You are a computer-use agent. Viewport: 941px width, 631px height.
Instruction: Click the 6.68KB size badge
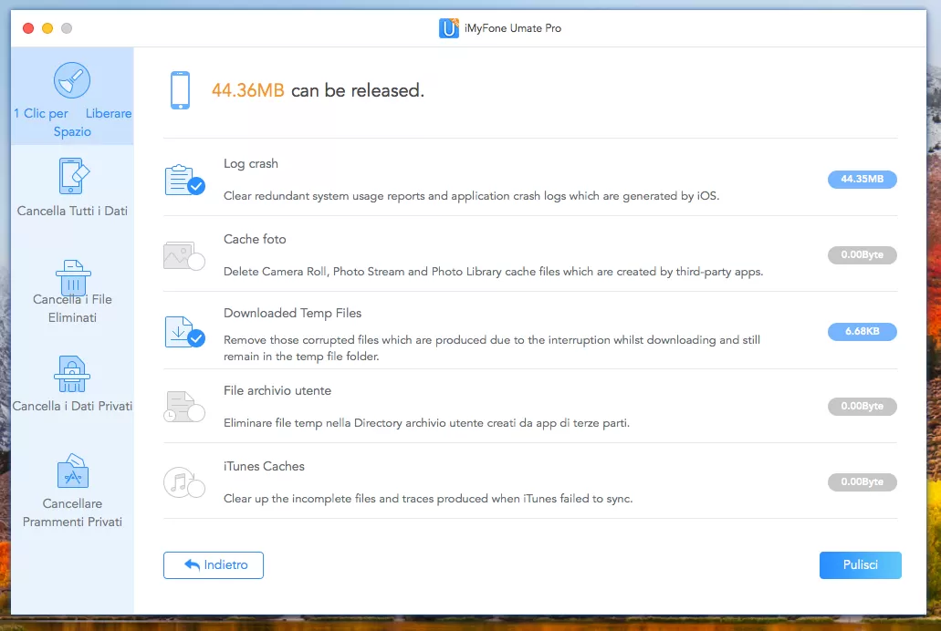tap(862, 332)
